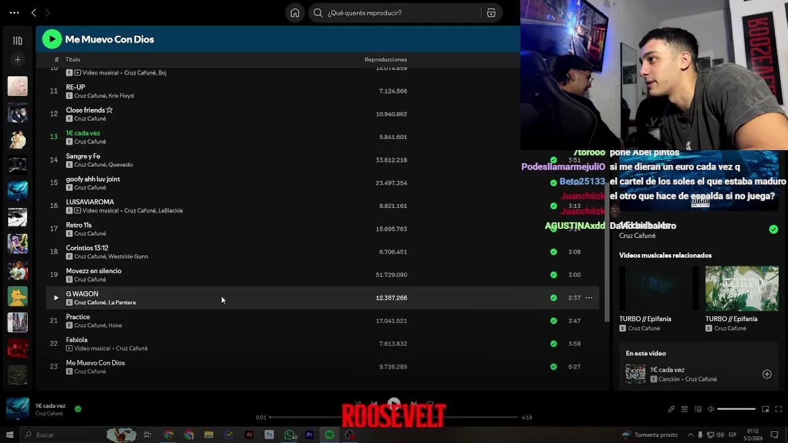Toggle the saved checkmark on LUISAVIAROMA
Viewport: 788px width, 443px height.
click(x=553, y=206)
